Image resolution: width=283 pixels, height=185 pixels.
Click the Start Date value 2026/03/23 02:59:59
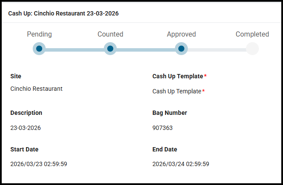[38, 164]
